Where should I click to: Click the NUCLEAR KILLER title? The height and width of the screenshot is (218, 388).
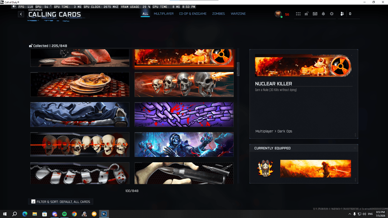274,84
